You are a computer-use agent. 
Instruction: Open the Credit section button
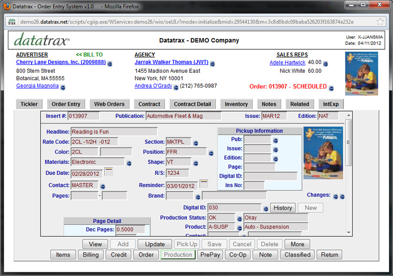[118, 255]
